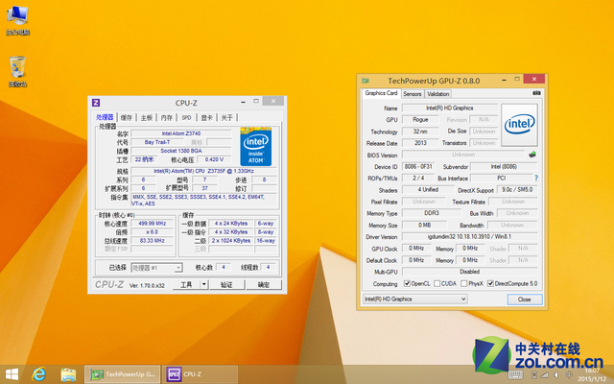
Task: Open the 处理器 #1 processor selection dropdown
Action: click(156, 268)
